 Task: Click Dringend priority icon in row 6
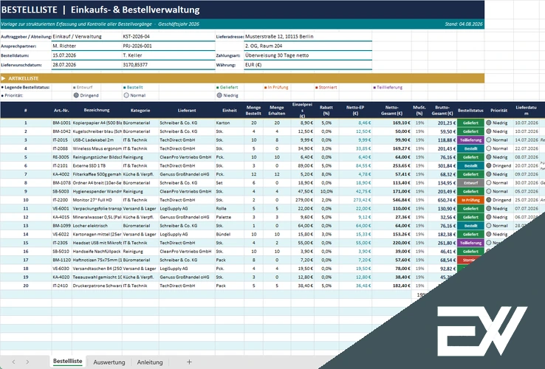click(x=489, y=166)
